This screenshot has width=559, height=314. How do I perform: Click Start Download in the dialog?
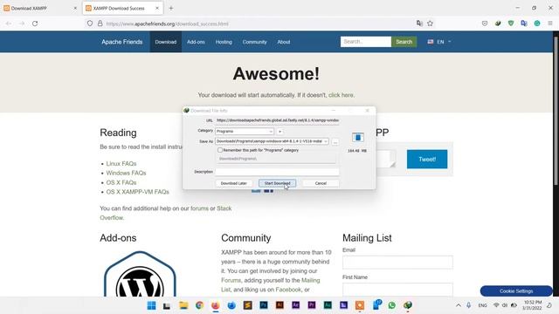pyautogui.click(x=277, y=183)
